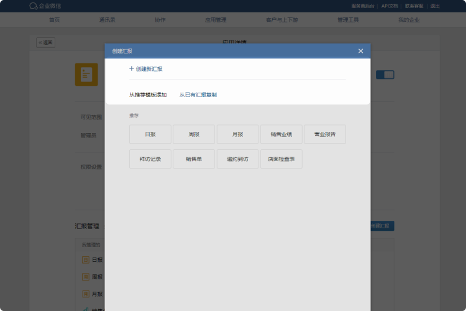This screenshot has height=311, width=466.
Task: Click the 管理员 label
Action: 89,136
